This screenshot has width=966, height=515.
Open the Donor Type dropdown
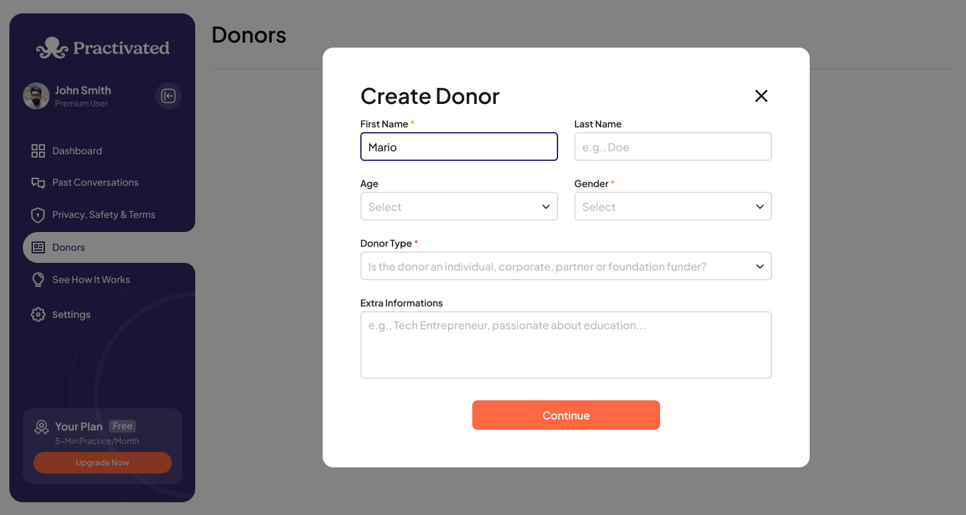566,266
